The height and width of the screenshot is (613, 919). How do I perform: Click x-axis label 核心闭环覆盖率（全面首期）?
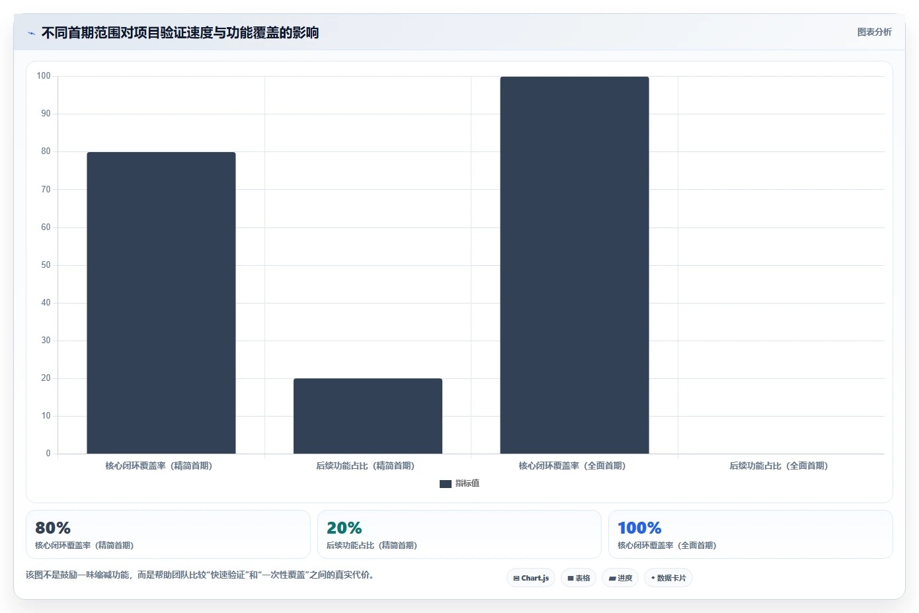(572, 466)
